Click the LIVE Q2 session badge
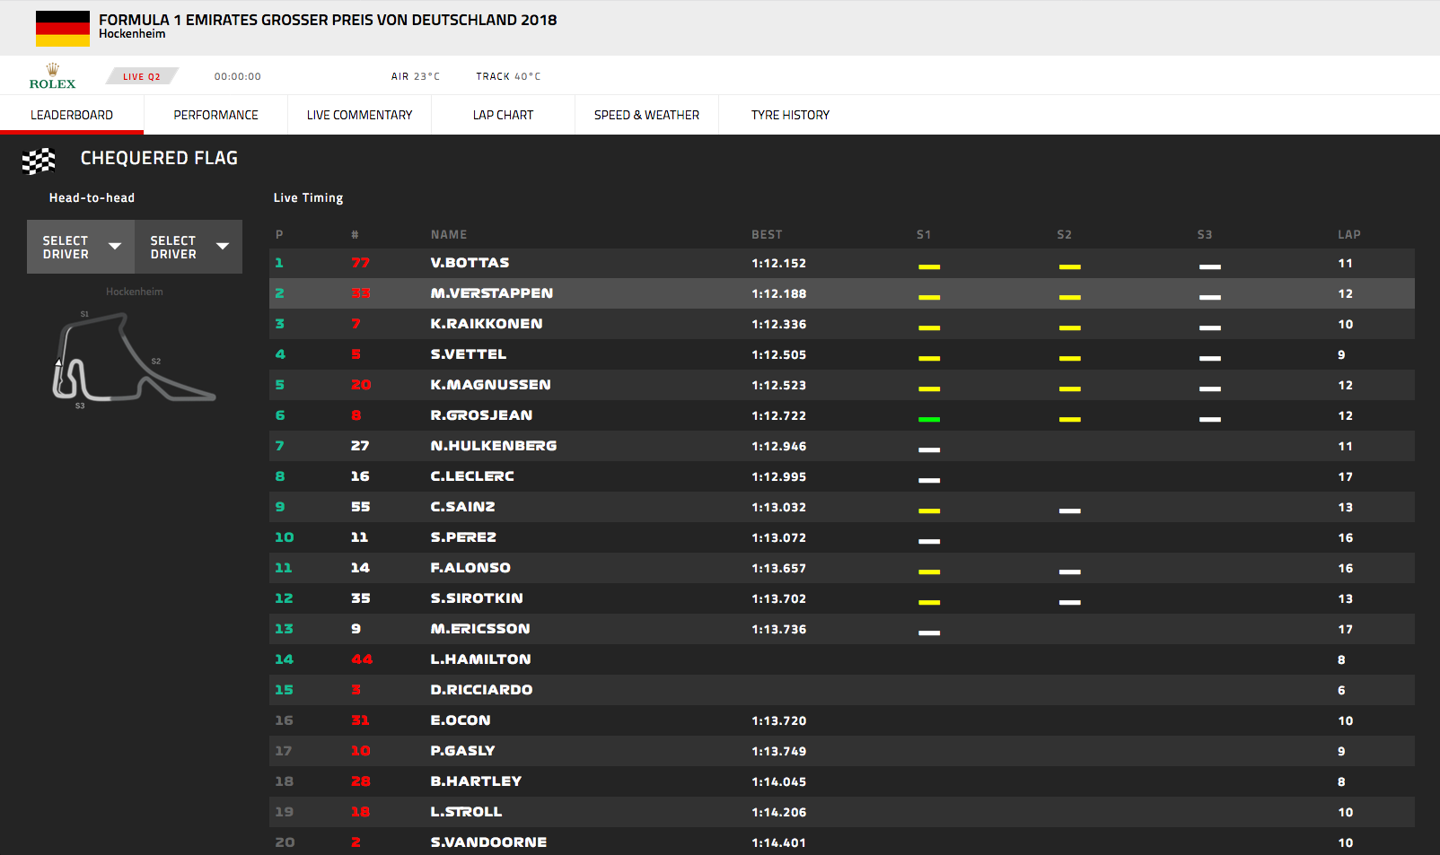 (142, 76)
